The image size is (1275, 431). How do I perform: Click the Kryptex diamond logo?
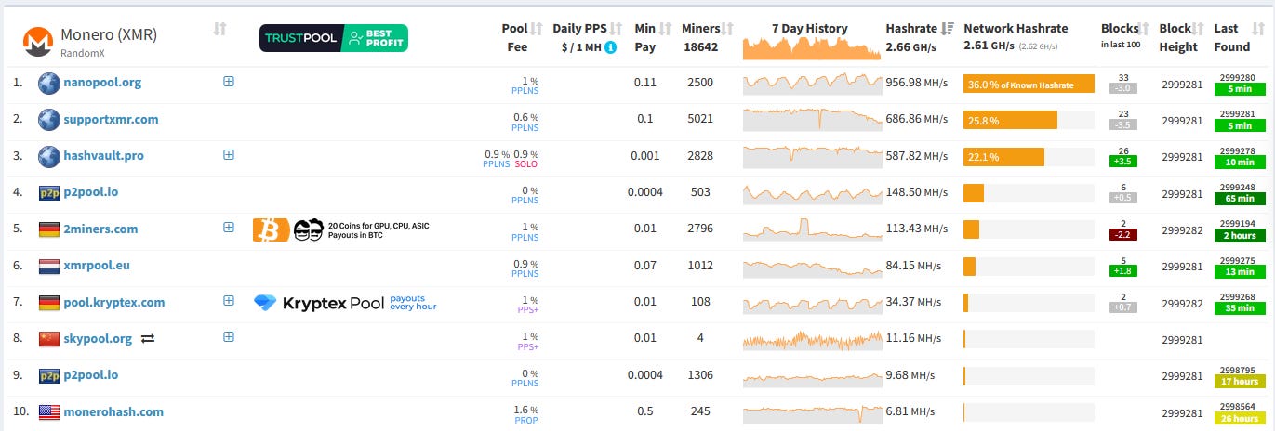265,303
